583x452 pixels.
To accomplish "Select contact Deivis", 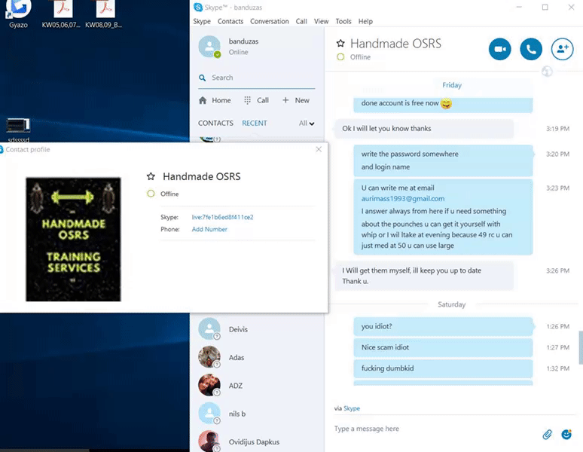I will coord(257,329).
